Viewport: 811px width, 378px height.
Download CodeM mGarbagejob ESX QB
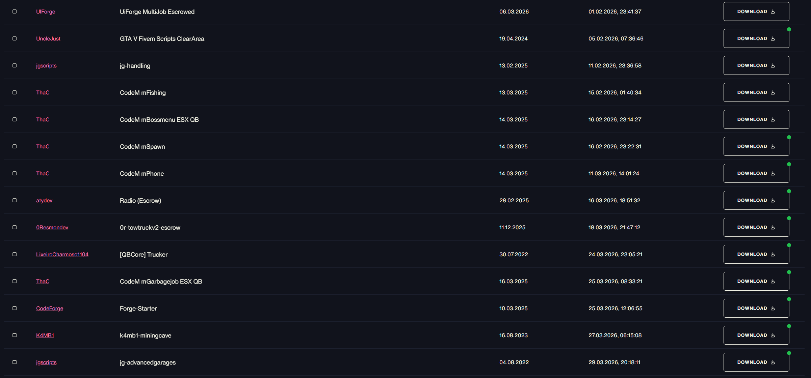[756, 281]
